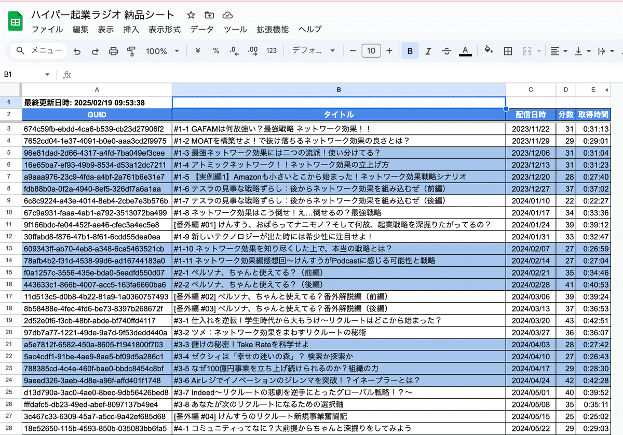Click the move-to-folder icon
This screenshot has width=623, height=435.
[x=209, y=15]
